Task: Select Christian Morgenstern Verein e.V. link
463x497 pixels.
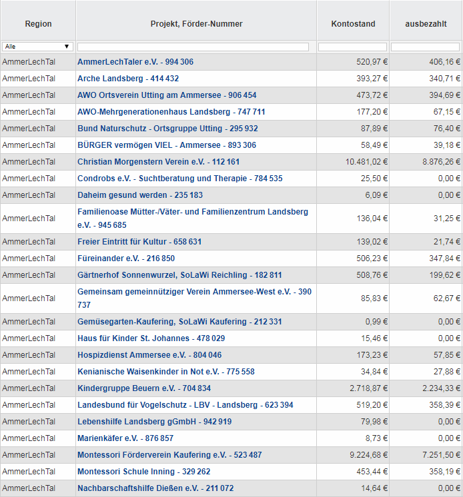Action: click(x=158, y=162)
